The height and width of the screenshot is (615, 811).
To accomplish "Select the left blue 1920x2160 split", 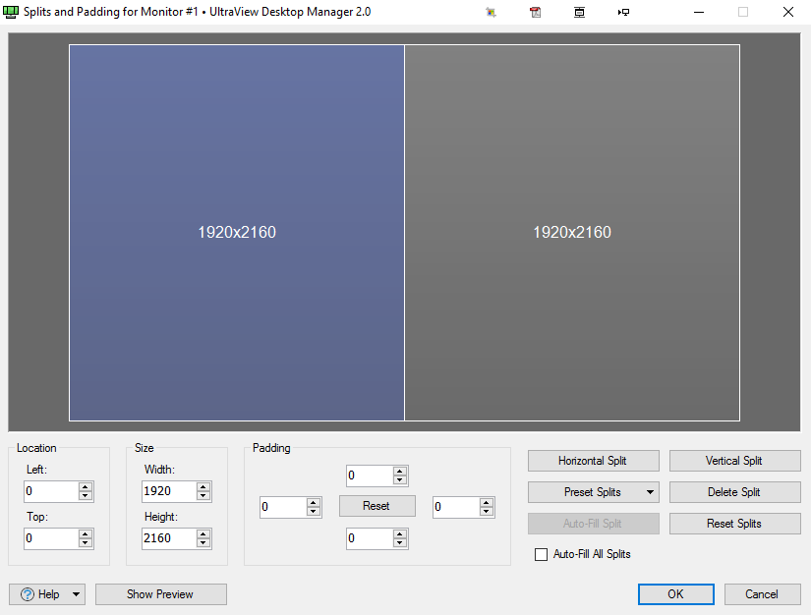I will point(236,233).
